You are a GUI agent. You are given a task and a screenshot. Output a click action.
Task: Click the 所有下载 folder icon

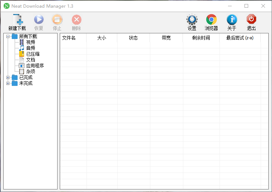[15, 36]
